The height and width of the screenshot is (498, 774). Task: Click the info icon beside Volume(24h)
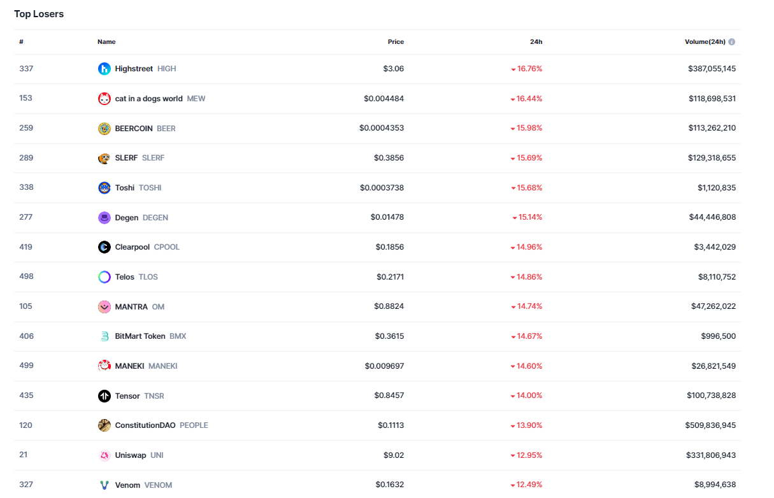point(731,42)
